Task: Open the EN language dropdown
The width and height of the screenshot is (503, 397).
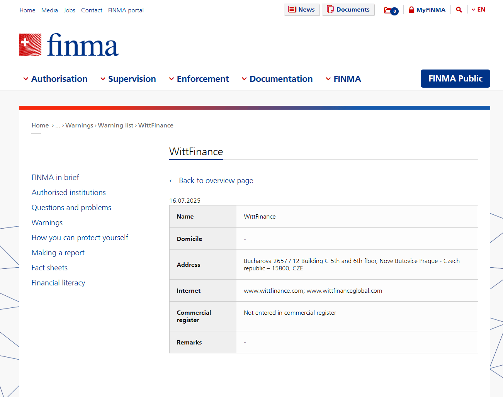Action: pos(478,10)
